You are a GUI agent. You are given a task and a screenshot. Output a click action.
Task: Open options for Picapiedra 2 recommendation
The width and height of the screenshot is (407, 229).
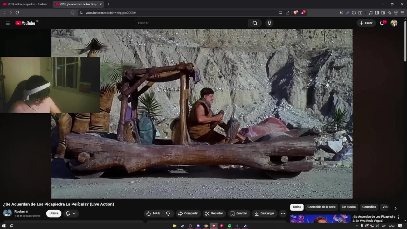pyautogui.click(x=399, y=217)
